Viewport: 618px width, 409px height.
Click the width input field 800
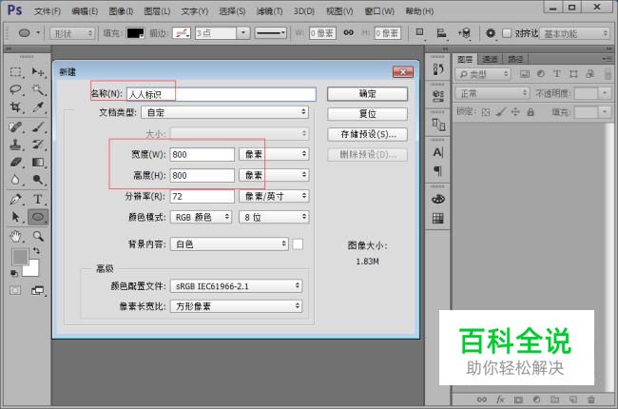point(203,154)
